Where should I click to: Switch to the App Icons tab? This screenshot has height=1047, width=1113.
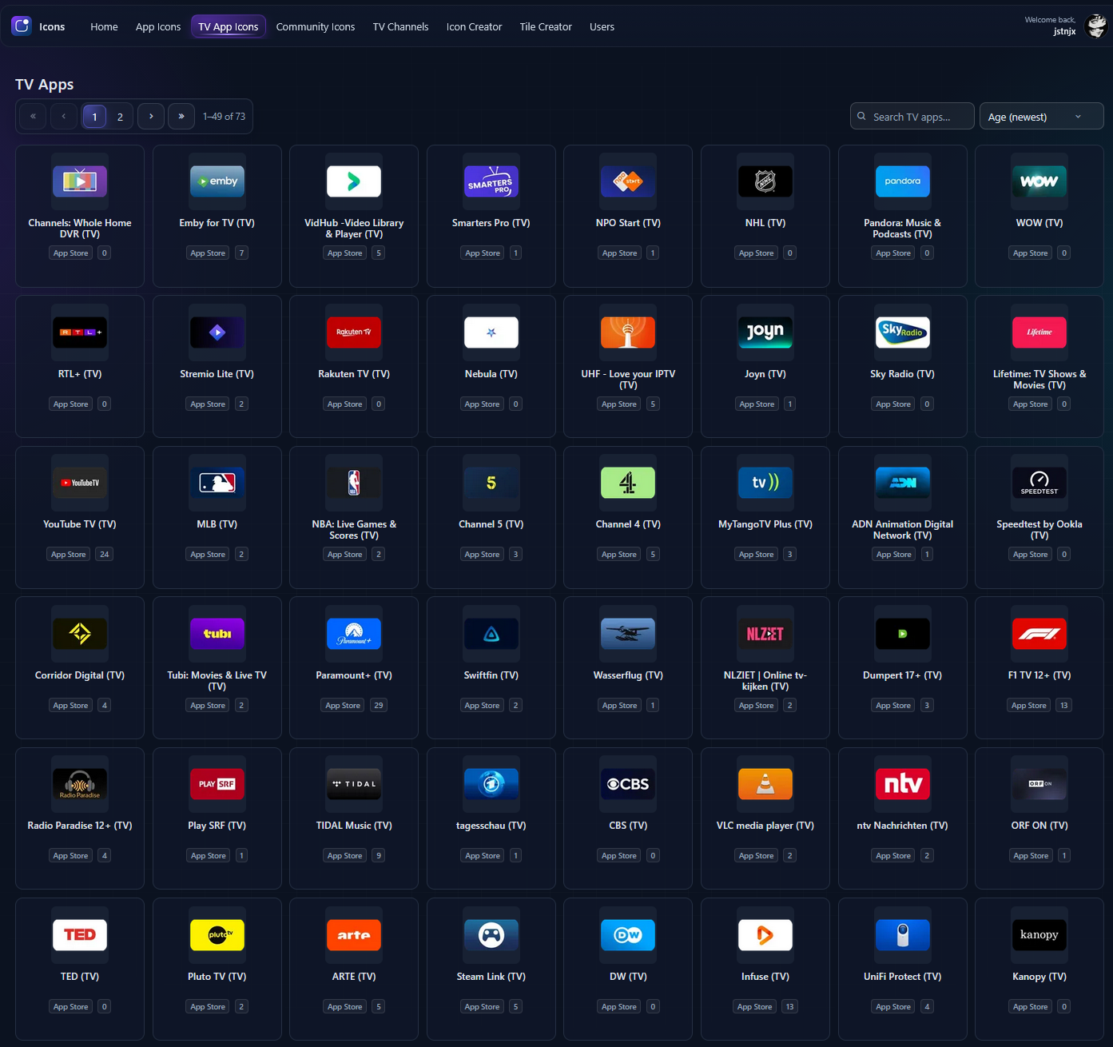pos(158,26)
